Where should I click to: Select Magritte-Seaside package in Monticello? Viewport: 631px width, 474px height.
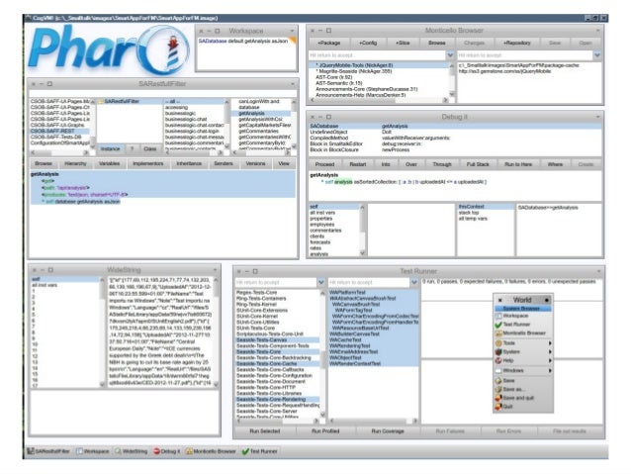pyautogui.click(x=378, y=71)
